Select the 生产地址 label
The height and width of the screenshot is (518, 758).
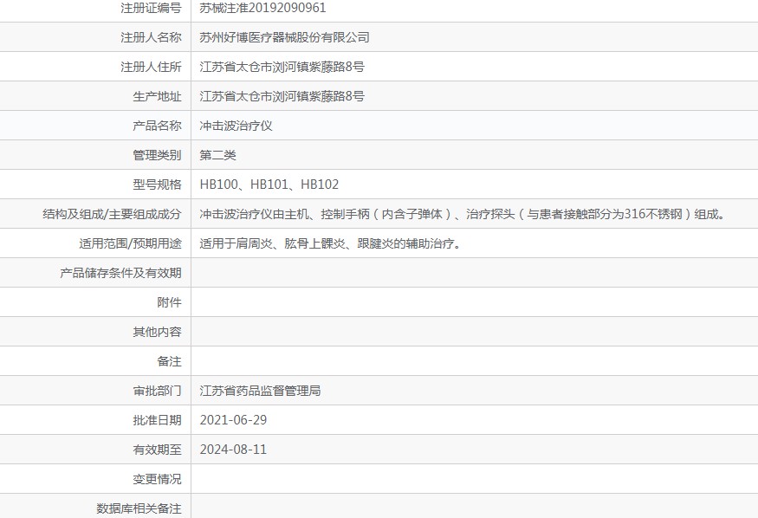[157, 96]
